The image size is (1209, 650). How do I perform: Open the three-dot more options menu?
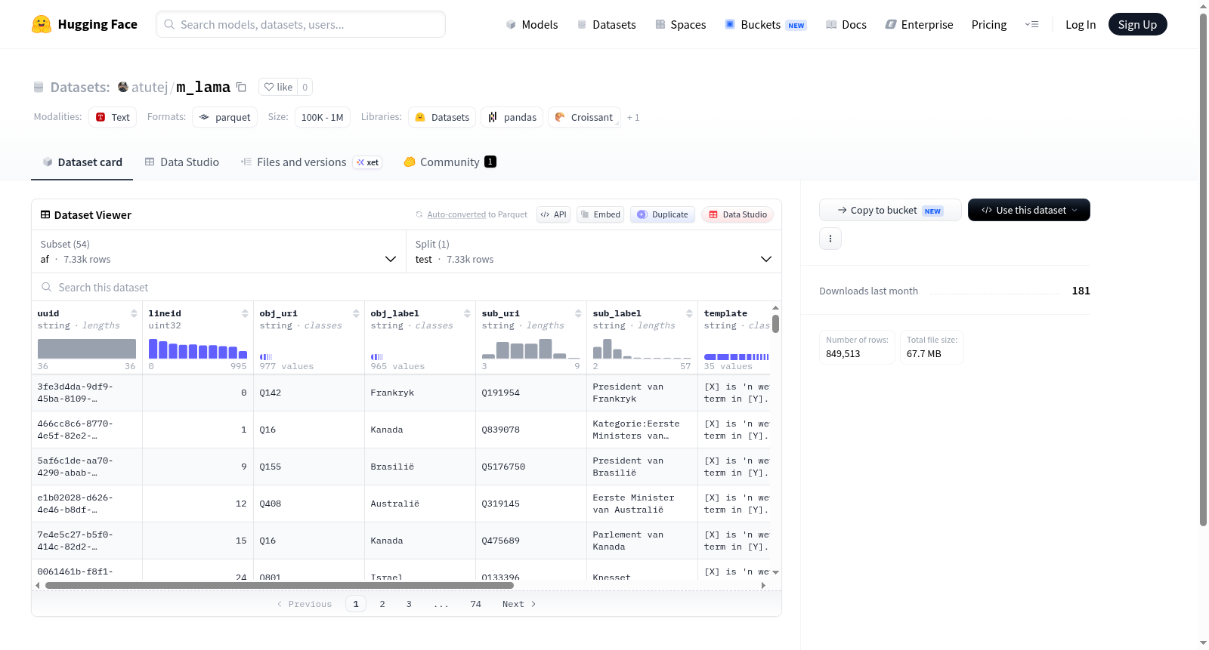tap(830, 239)
